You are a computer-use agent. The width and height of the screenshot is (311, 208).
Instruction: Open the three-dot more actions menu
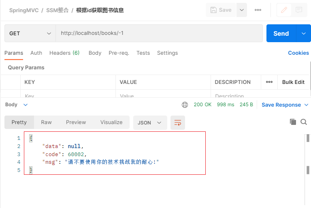(x=258, y=10)
